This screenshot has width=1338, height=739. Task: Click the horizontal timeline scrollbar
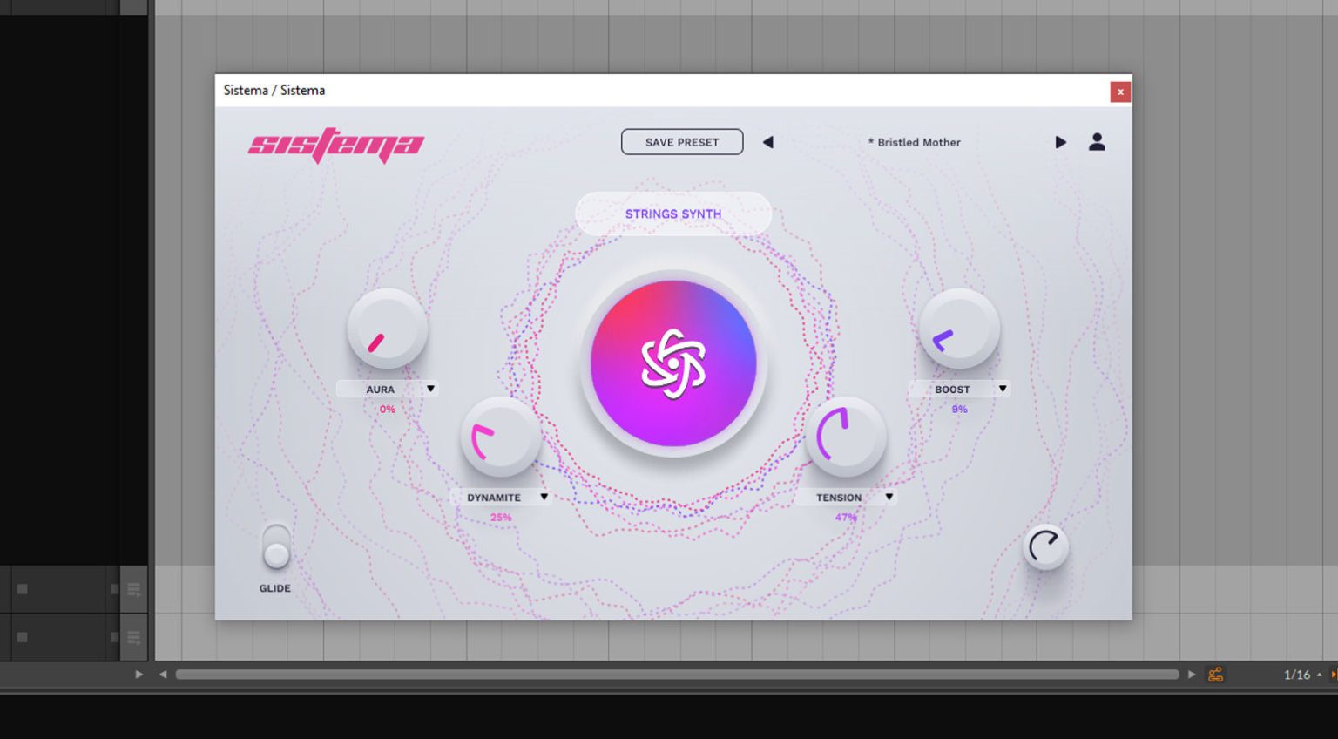(x=676, y=675)
